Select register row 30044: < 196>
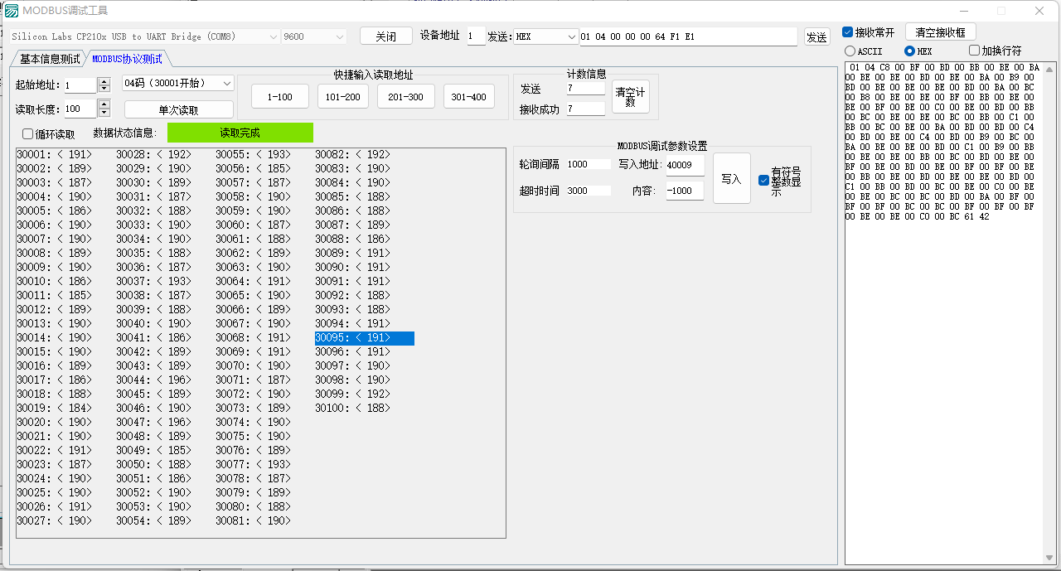The height and width of the screenshot is (571, 1061). pyautogui.click(x=154, y=380)
